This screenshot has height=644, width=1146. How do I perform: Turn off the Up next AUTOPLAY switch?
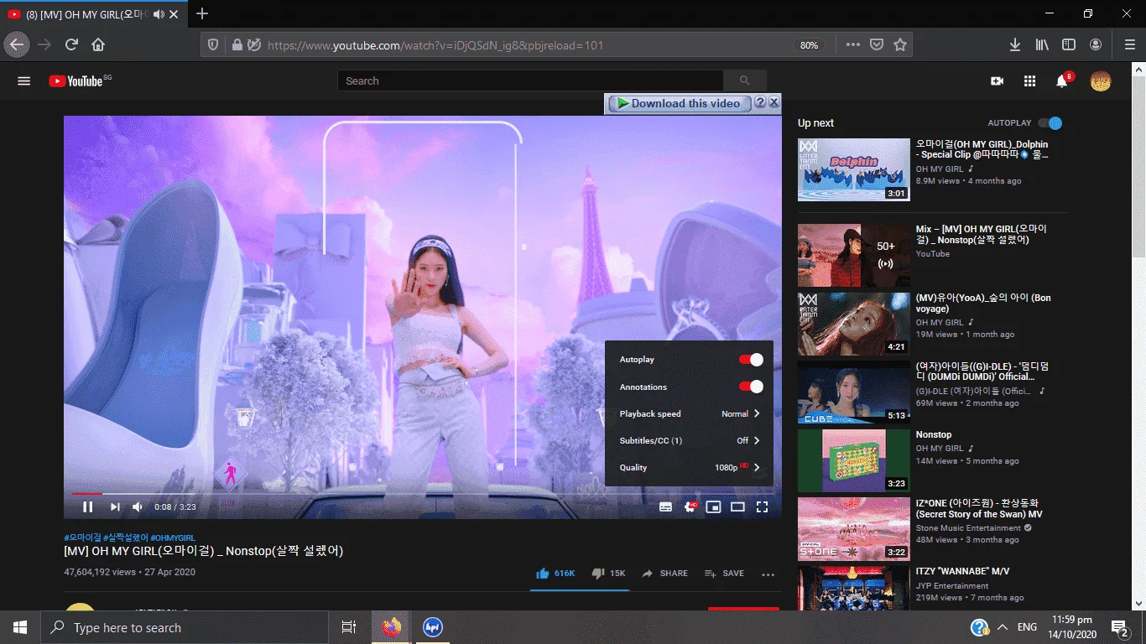pos(1050,123)
